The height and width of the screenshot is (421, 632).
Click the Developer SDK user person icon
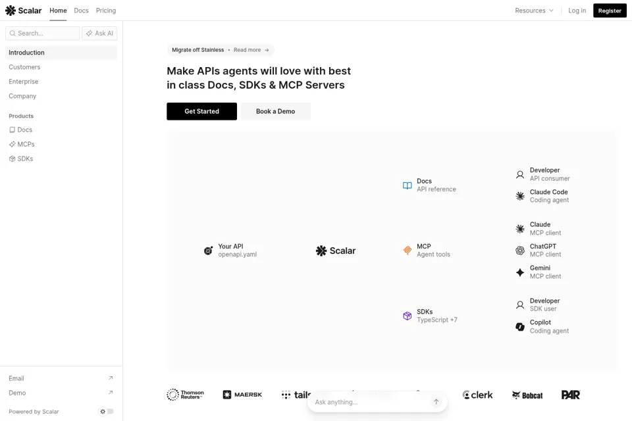[520, 305]
